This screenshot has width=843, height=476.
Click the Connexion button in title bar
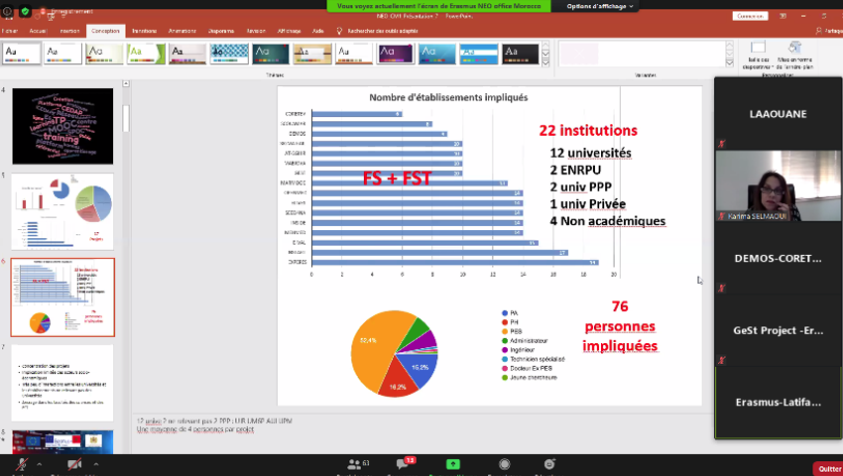750,16
